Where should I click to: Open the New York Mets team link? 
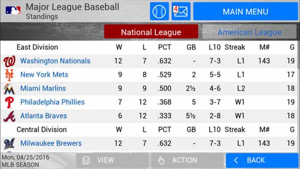[44, 74]
